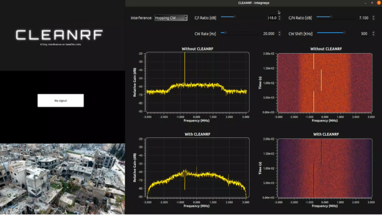The height and width of the screenshot is (215, 382).
Task: Click the C/N Ratio slider handle
Action: 330,17
